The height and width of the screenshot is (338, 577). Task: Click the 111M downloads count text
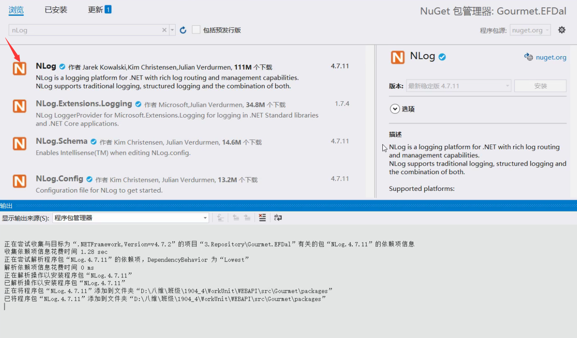coord(243,67)
